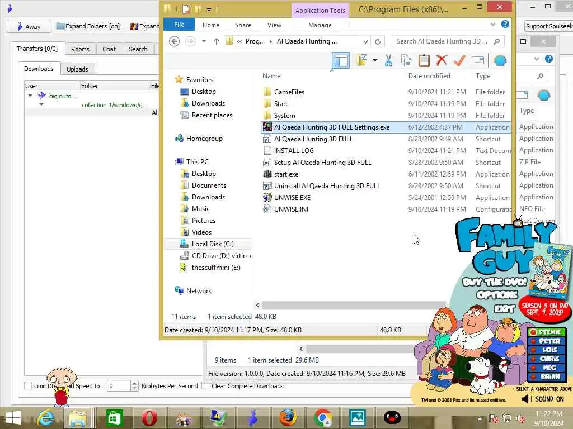Click the Copy toolbar icon

(406, 60)
